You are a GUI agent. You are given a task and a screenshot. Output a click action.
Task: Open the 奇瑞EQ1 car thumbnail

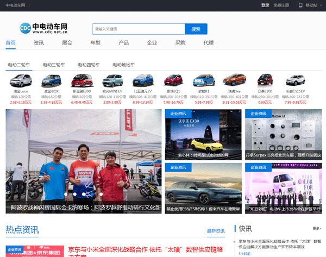(x=173, y=80)
